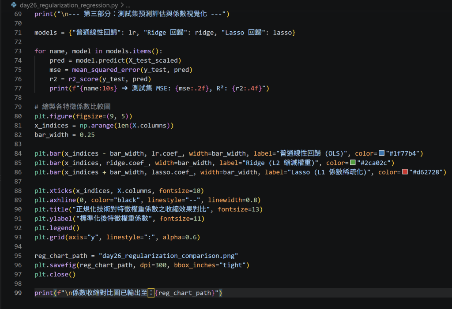
Task: Click the {name:10s} format field on line 77
Action: (98, 89)
